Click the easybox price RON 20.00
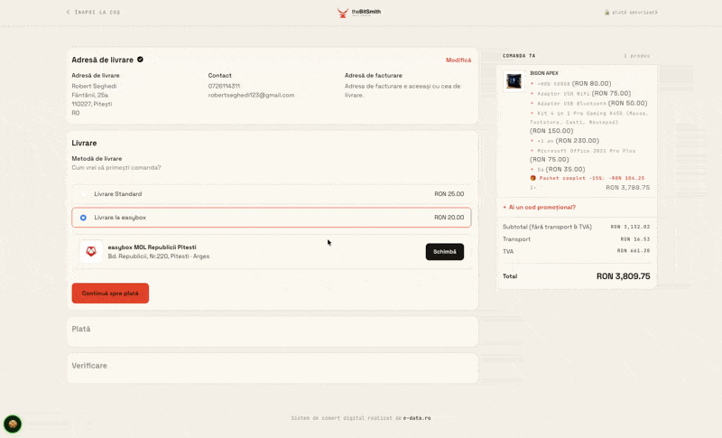 coord(449,218)
